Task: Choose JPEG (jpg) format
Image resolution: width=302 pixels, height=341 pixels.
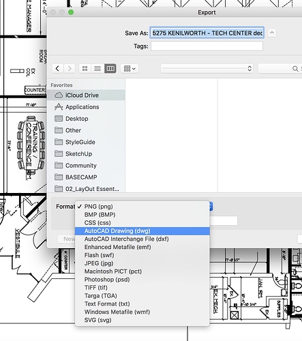Action: [142, 263]
